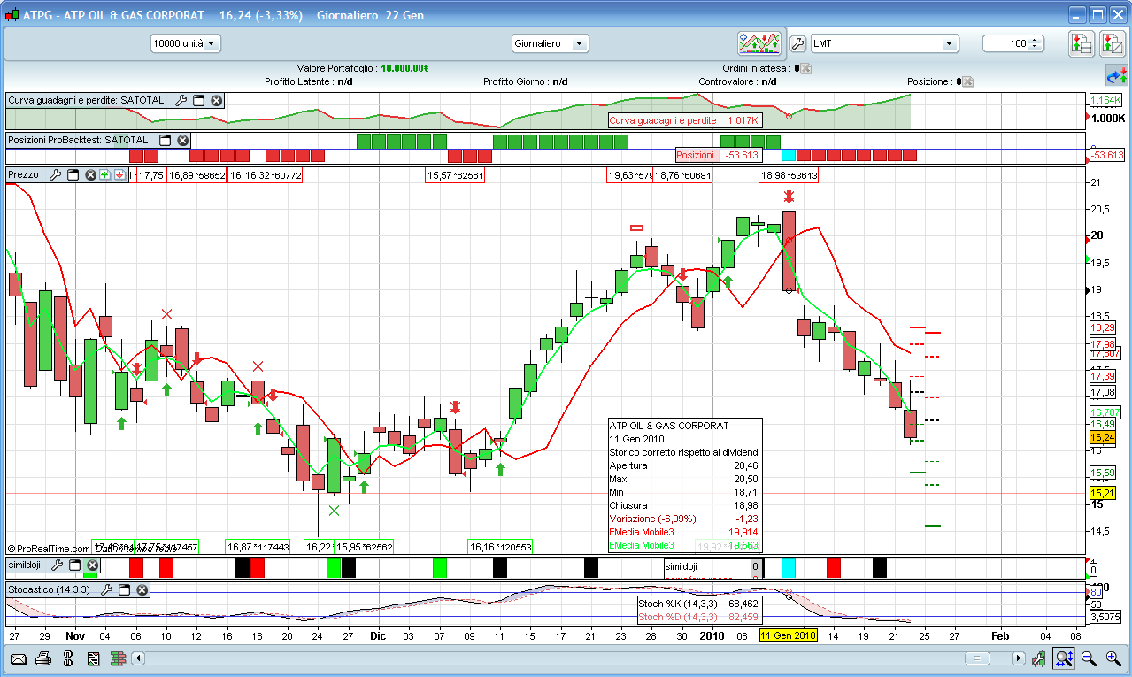This screenshot has height=677, width=1132.
Task: Close the Curva guadagni e perdite panel
Action: pos(216,101)
